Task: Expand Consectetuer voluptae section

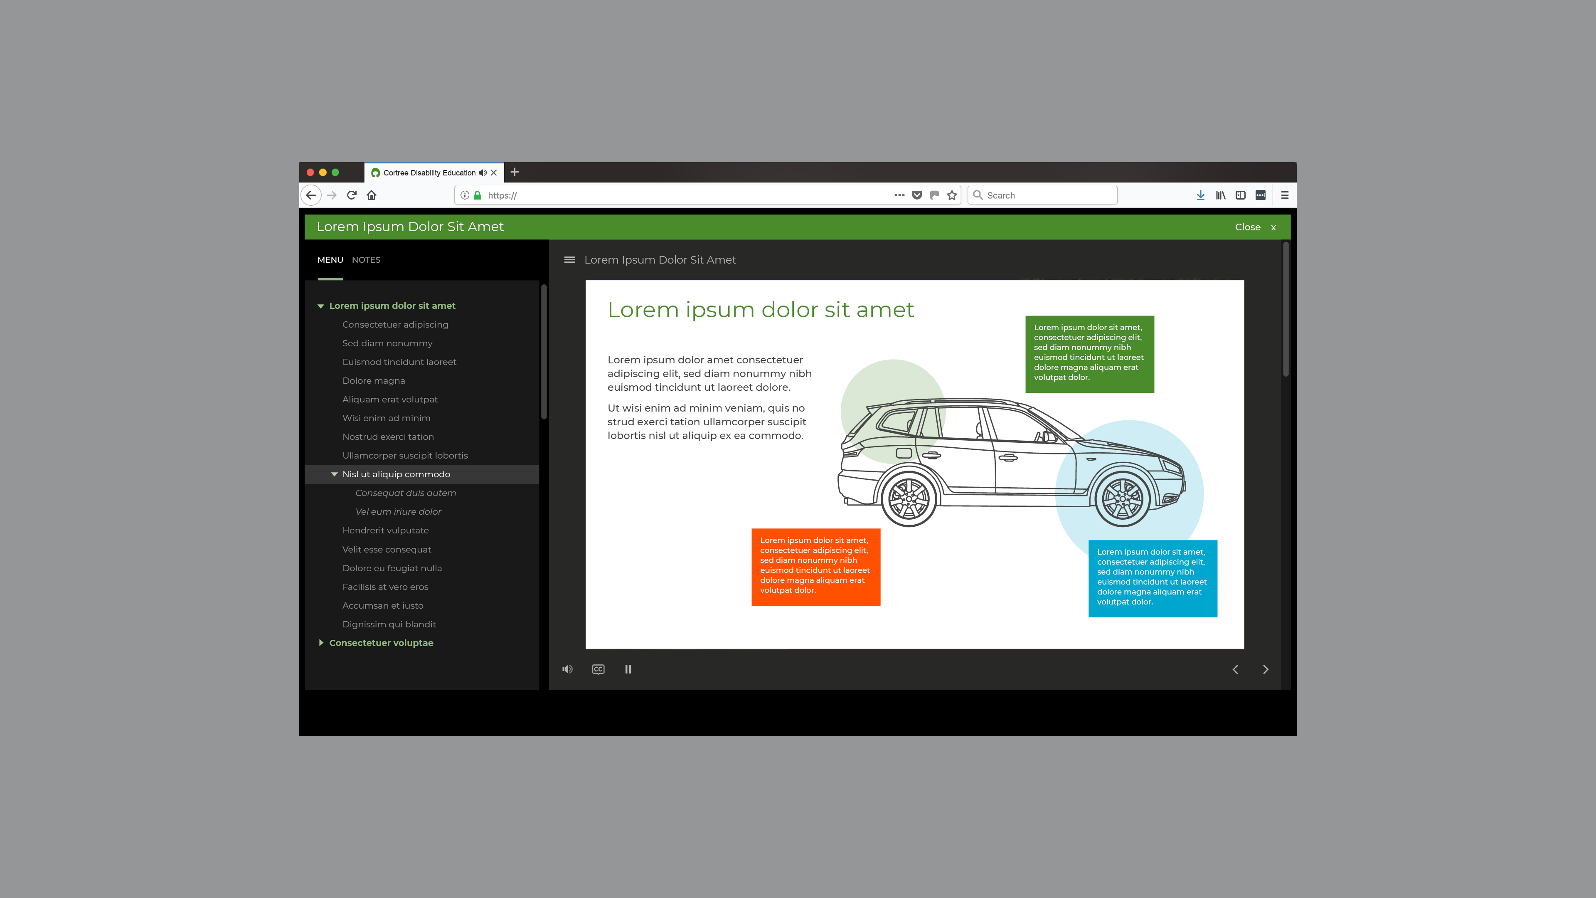Action: [x=321, y=643]
